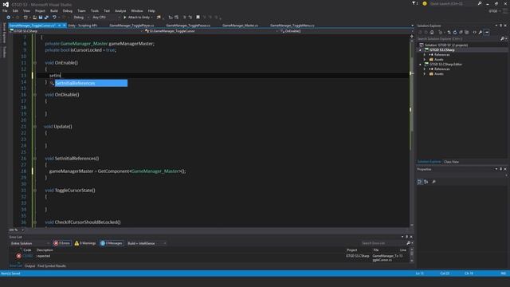Screen dimensions: 510x287
Task: Click Solution Explorer View Code icon
Action: [x=475, y=32]
